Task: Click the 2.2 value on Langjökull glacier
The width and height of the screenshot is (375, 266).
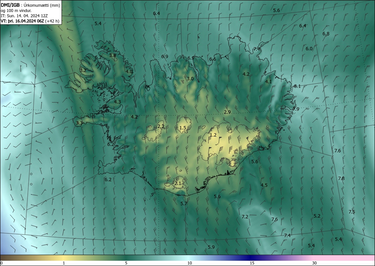Action: tap(161, 126)
